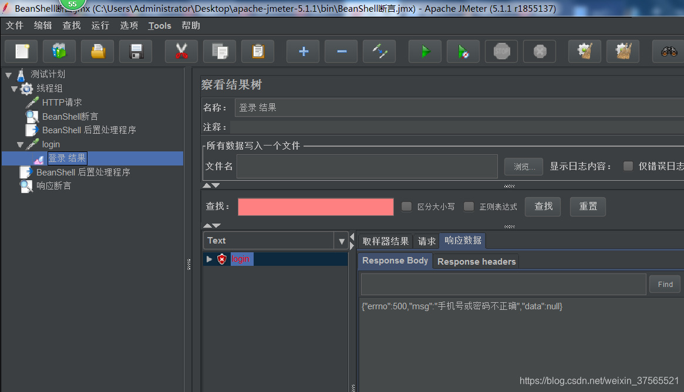
Task: Click the Toggle enable/disable icon
Action: click(379, 52)
